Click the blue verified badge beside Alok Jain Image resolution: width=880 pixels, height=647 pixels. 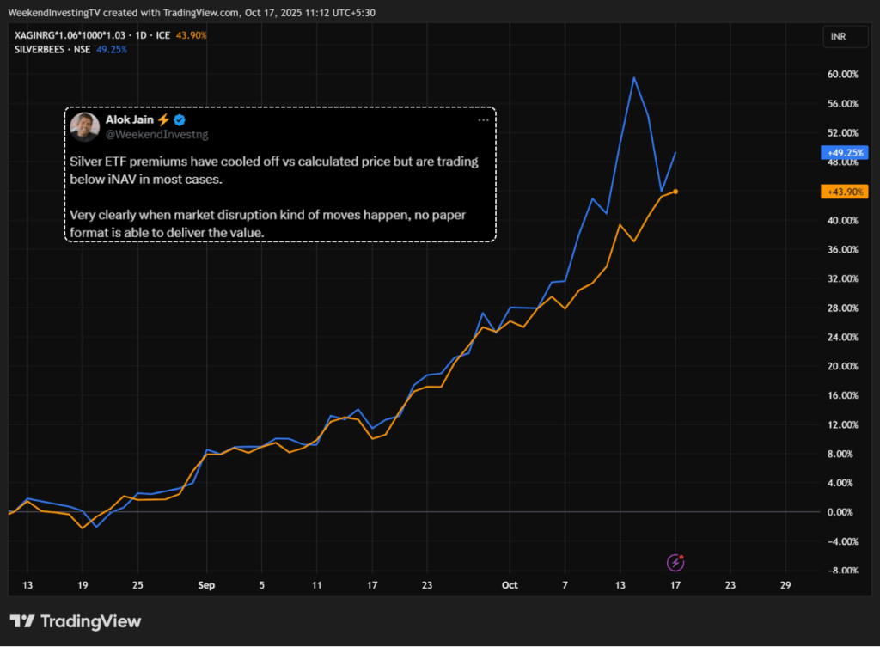(x=180, y=120)
